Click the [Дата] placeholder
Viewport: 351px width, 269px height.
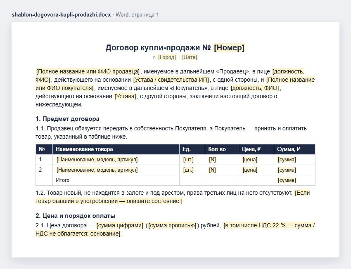click(x=190, y=57)
